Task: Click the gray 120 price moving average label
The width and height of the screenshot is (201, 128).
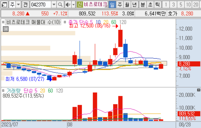Action: point(123,22)
